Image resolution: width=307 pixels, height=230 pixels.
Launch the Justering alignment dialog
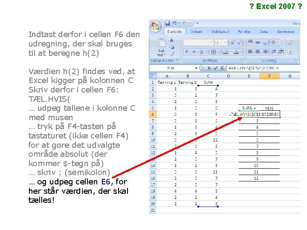pos(295,60)
